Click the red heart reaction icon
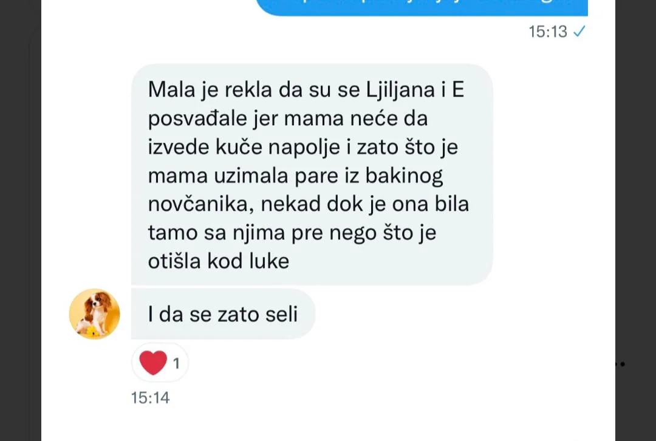Viewport: 656px width, 441px height. [153, 363]
